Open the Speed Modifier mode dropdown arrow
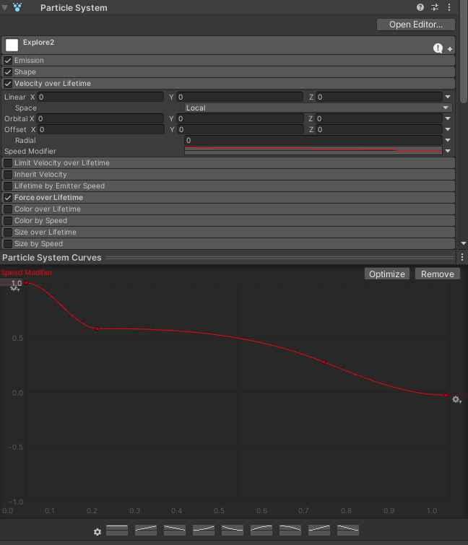Viewport: 468px width, 545px height. (x=448, y=151)
